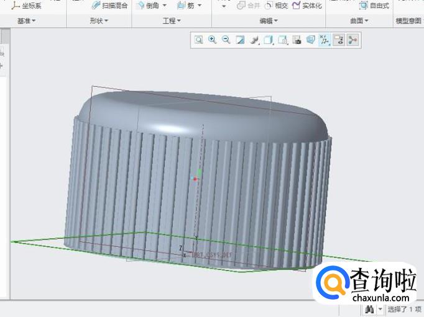Click the 倒角 chamfer tool

[148, 5]
